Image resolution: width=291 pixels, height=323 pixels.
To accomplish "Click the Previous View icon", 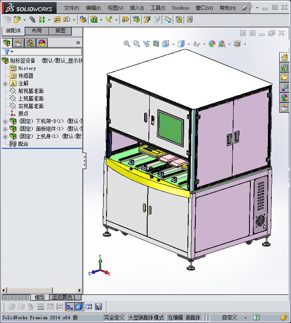I will point(146,44).
